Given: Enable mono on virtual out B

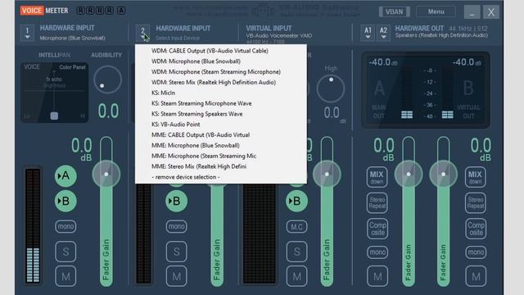Looking at the screenshot, I should pos(476,252).
